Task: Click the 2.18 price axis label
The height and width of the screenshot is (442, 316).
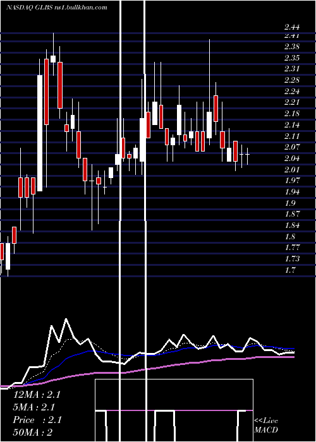Action: (292, 114)
